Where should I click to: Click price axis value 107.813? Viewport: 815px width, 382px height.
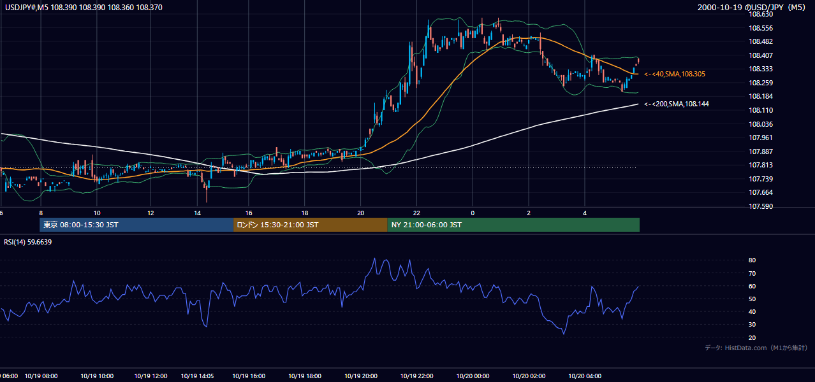[x=761, y=165]
